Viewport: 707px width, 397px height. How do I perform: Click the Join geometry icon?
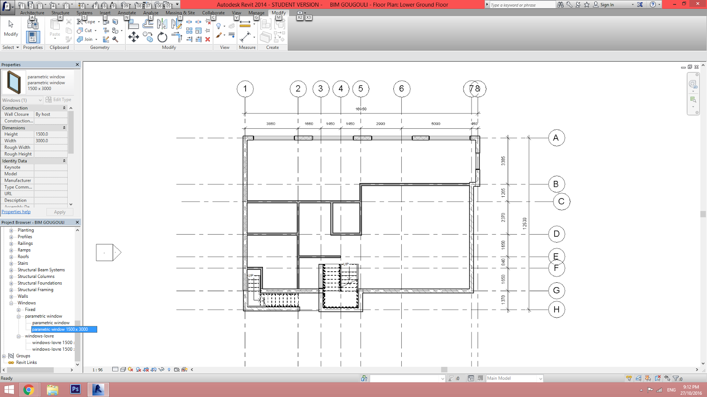coord(80,39)
